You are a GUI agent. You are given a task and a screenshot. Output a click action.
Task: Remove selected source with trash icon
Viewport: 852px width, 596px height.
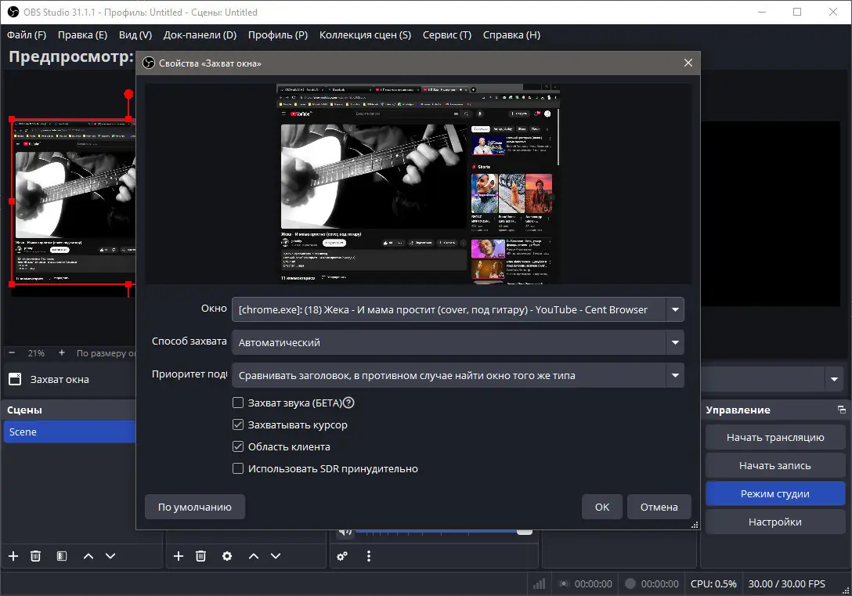[200, 556]
